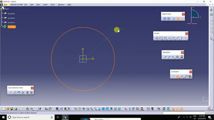Select the Profile polyline tool
The width and height of the screenshot is (214, 120).
pyautogui.click(x=157, y=38)
